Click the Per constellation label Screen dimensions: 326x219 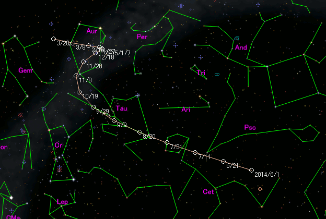142,37
